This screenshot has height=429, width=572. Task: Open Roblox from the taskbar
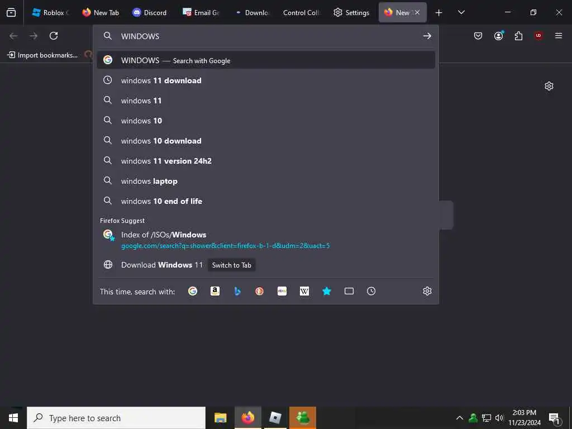coord(275,418)
